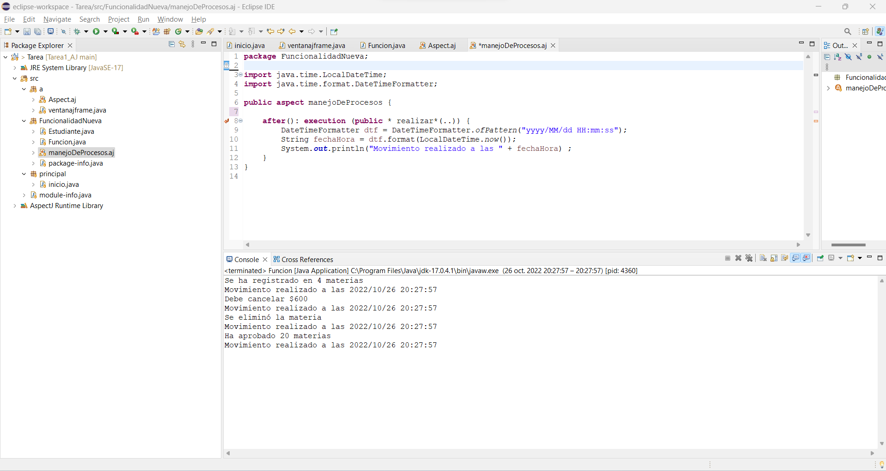The height and width of the screenshot is (471, 886).
Task: Toggle Hide Fields in the Outline view
Action: click(848, 56)
